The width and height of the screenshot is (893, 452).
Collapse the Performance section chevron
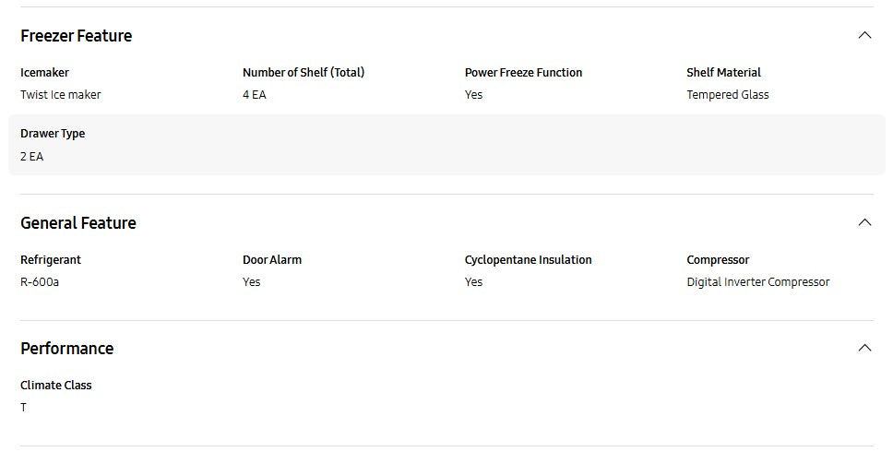[864, 348]
